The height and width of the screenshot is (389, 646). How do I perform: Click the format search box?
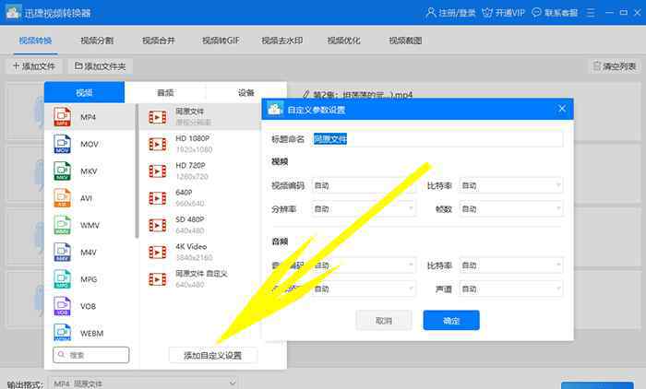[91, 355]
